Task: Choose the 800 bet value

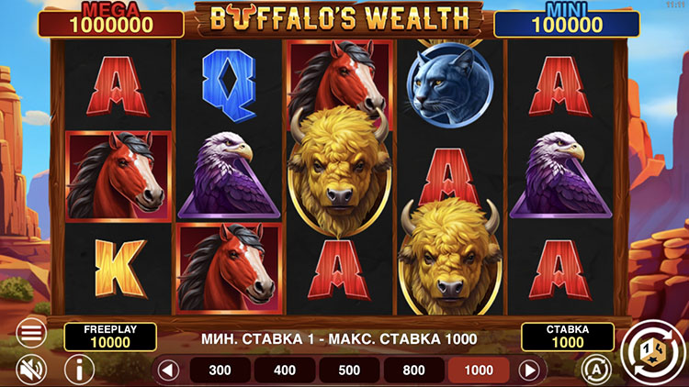Action: [x=414, y=370]
